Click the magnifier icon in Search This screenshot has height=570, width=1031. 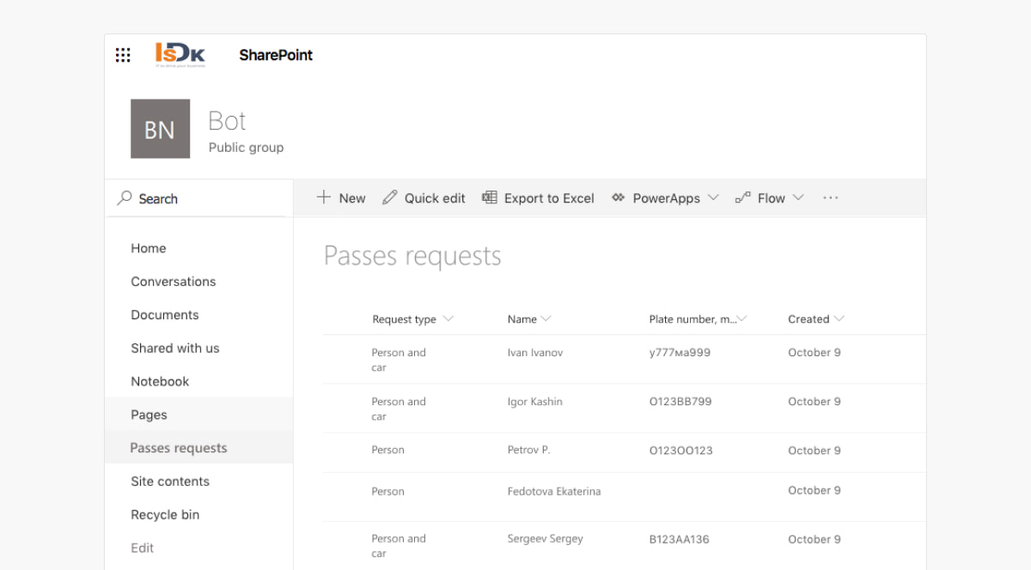pos(125,198)
